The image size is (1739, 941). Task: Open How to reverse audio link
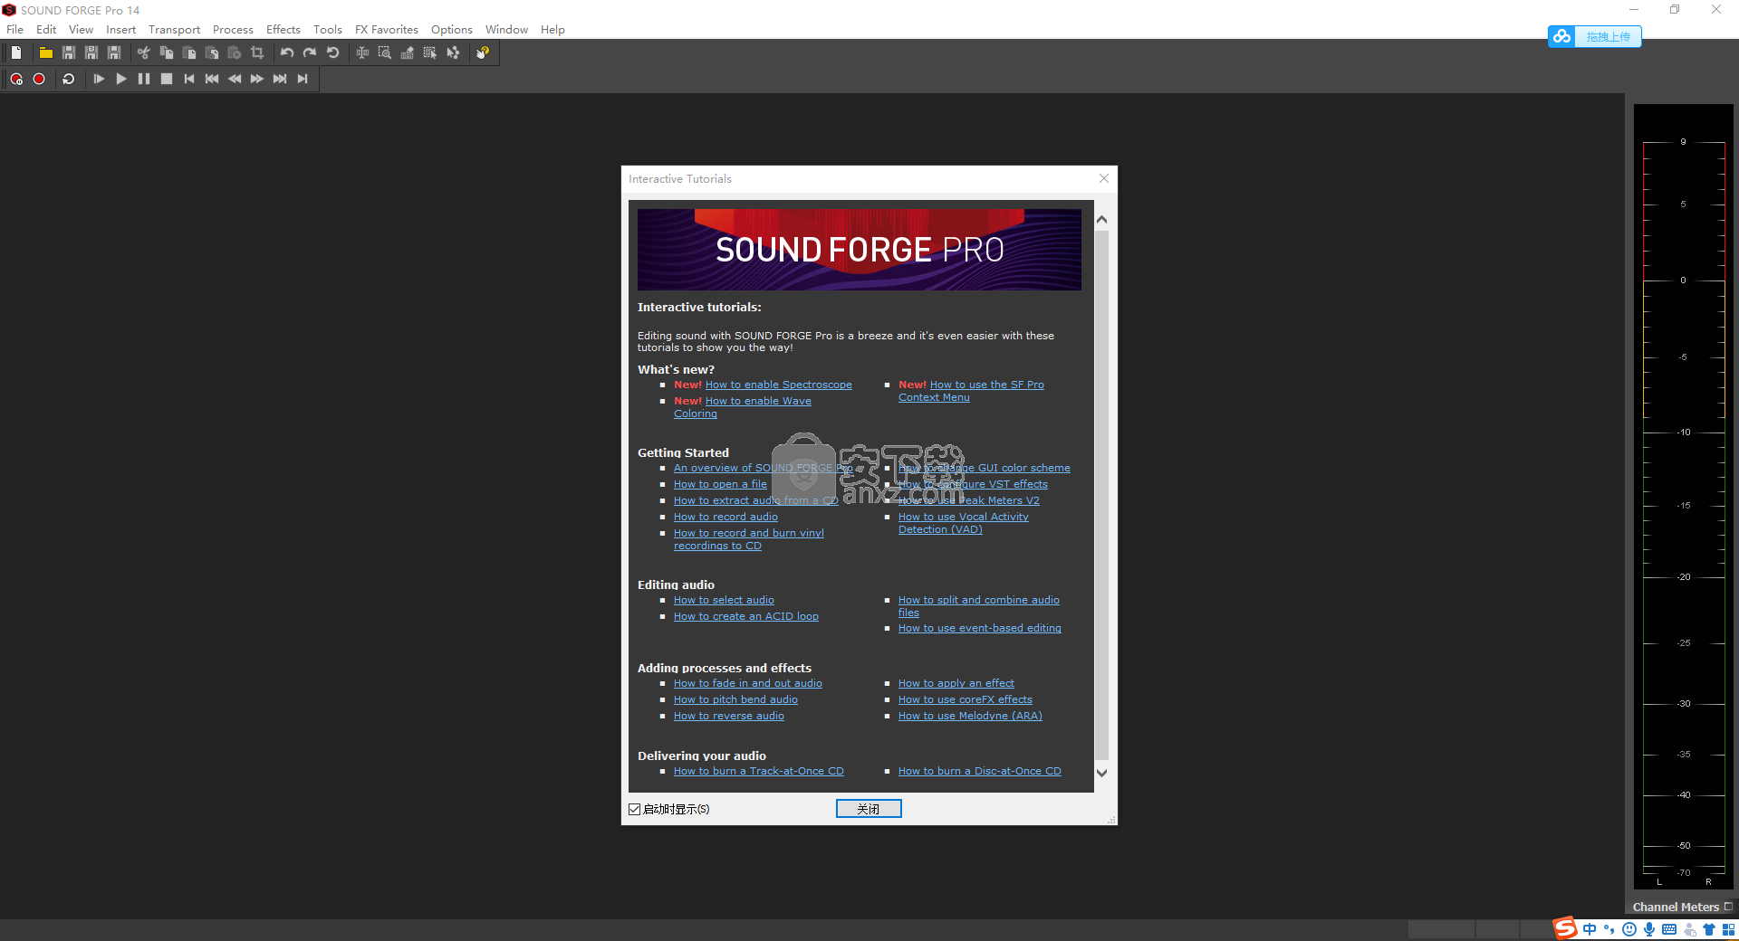click(x=729, y=716)
